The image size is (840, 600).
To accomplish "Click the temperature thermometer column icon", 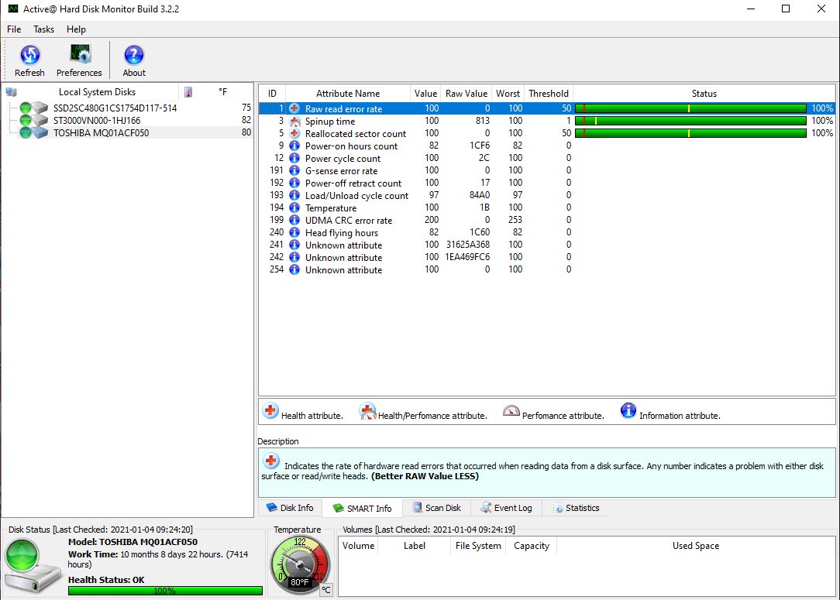I will click(188, 92).
